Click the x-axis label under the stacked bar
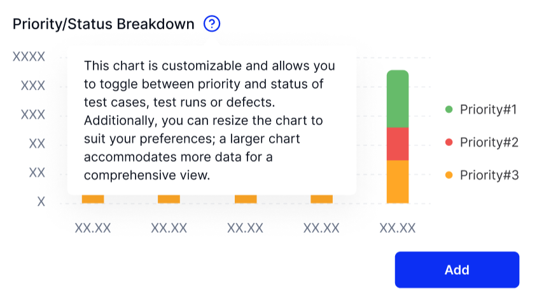The height and width of the screenshot is (306, 537). (398, 228)
